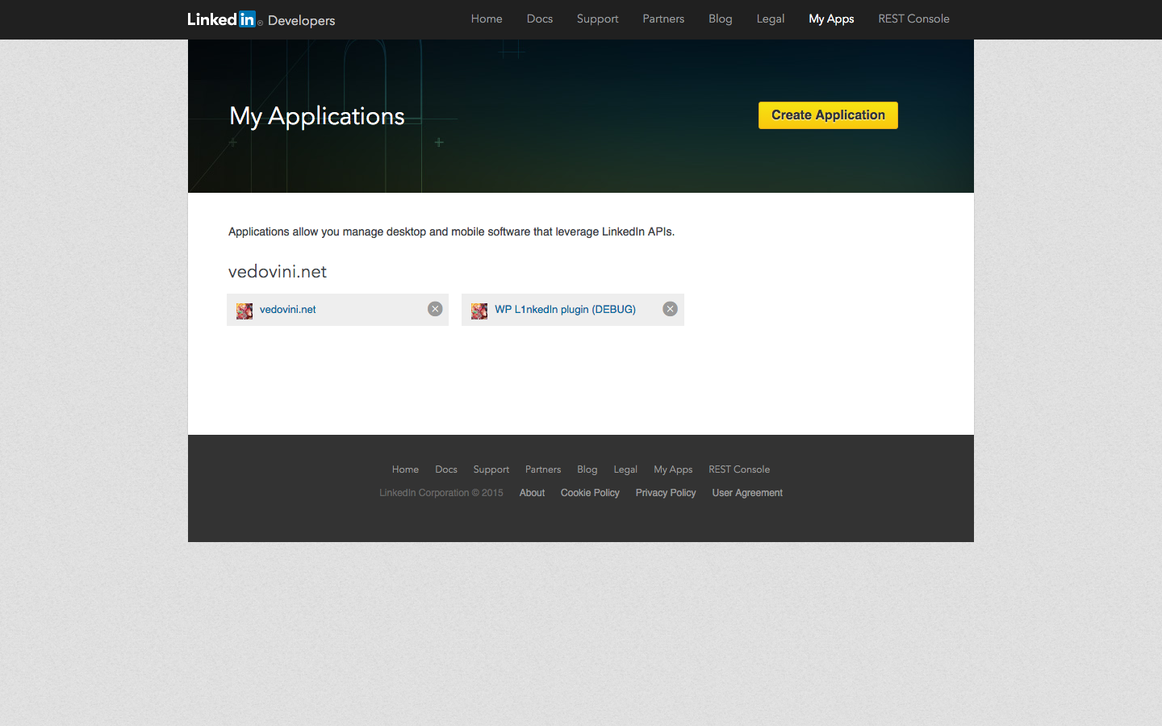Screen dimensions: 1162x726
Task: Click the footer My Apps link
Action: (673, 469)
